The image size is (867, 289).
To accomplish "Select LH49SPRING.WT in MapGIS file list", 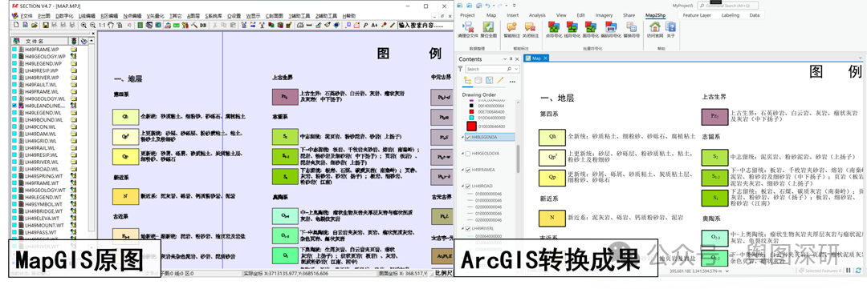I will [x=44, y=176].
